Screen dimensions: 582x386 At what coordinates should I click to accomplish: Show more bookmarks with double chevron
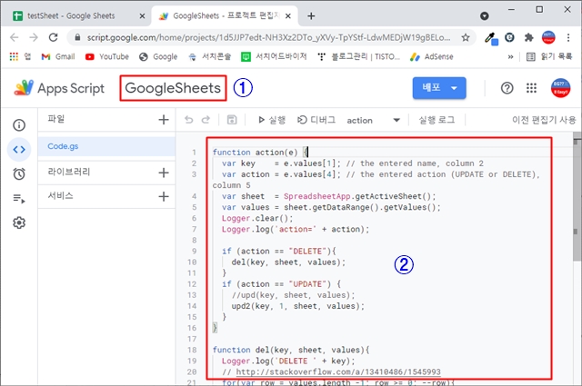point(510,56)
